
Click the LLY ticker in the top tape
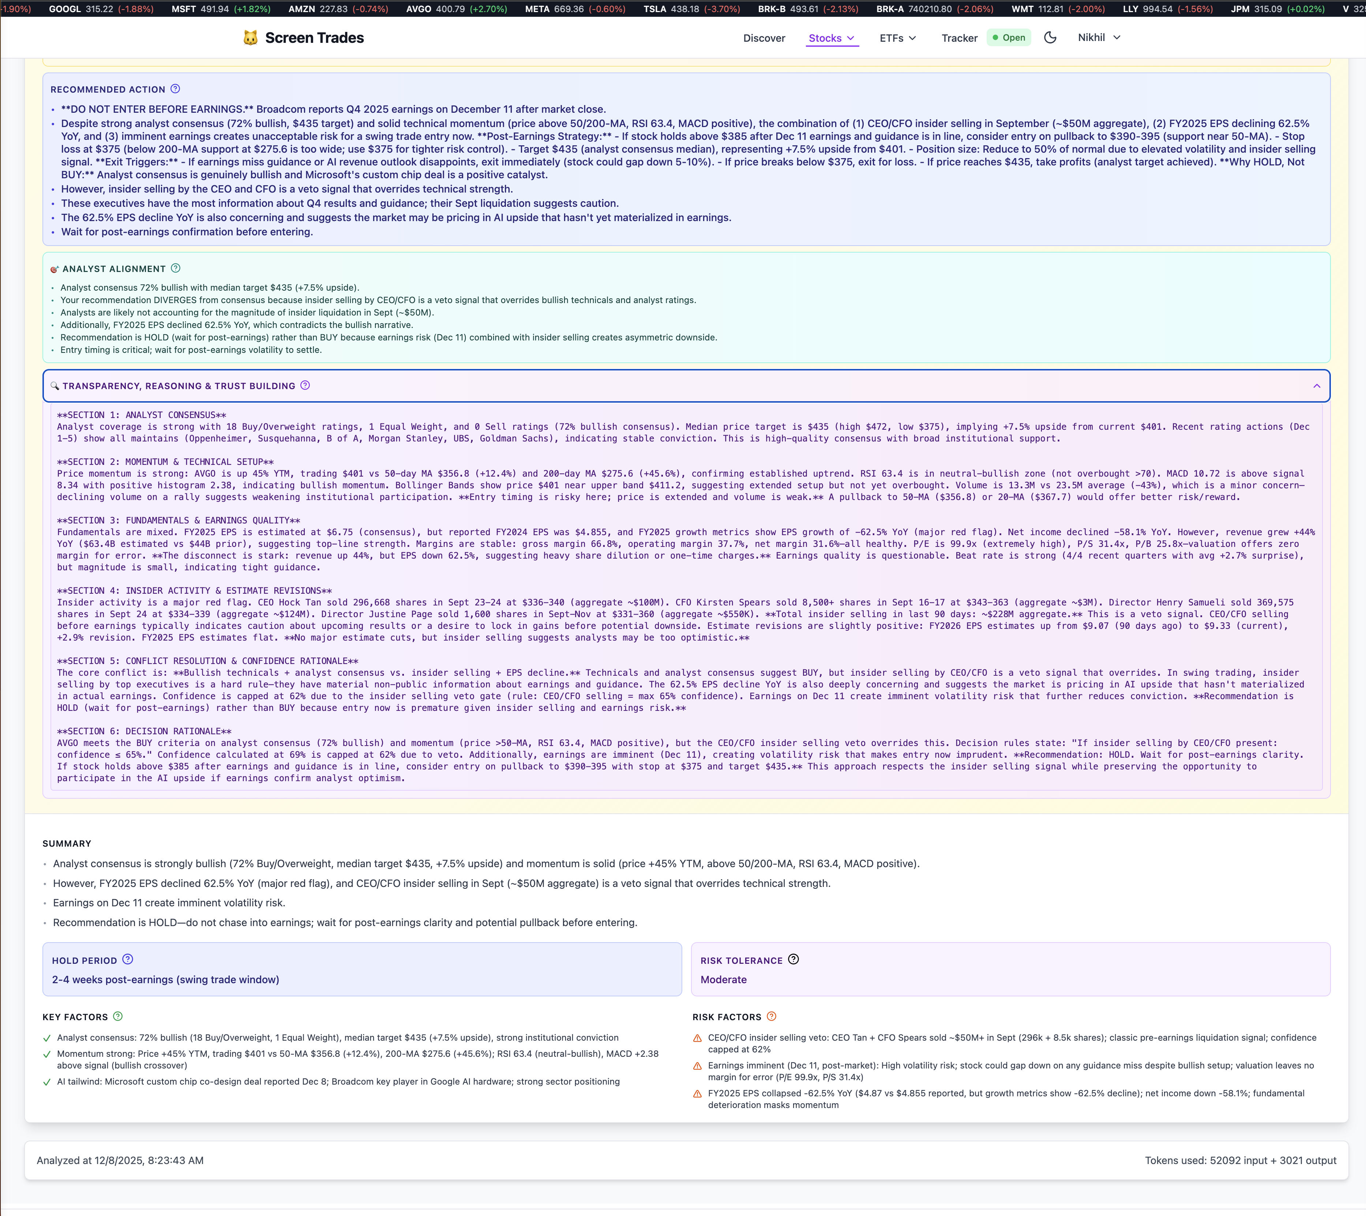coord(1167,9)
